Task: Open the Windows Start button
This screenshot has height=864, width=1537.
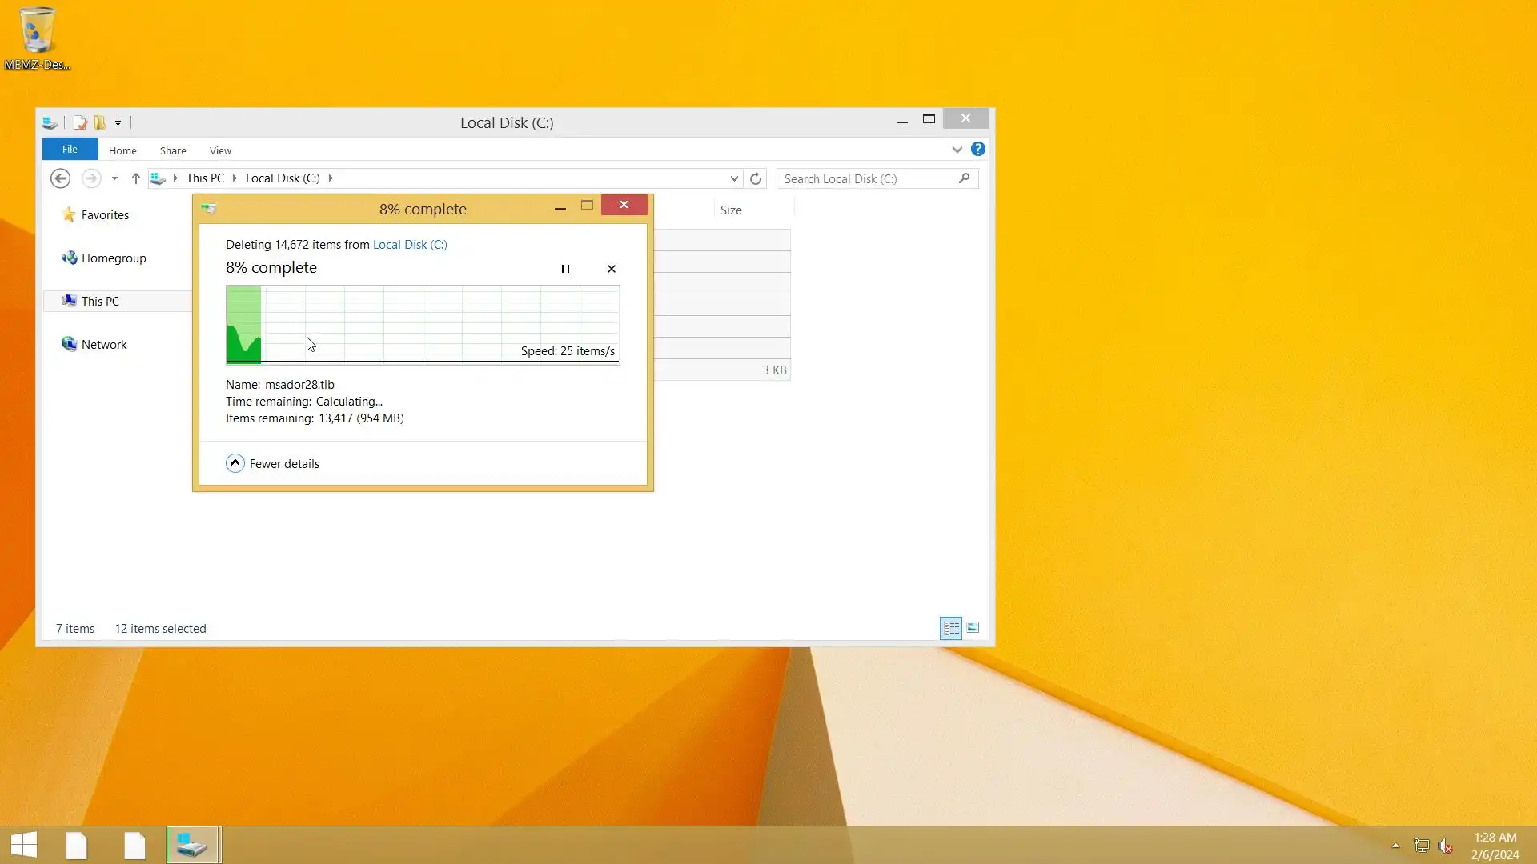Action: click(x=24, y=845)
